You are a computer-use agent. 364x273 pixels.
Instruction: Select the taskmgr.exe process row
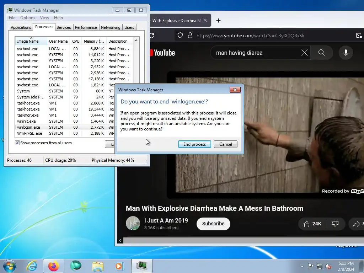tap(65, 115)
